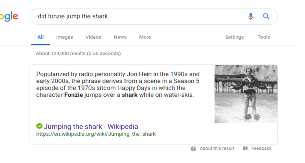Click the question mark icon by About this result
305x163 pixels.
[193, 149]
